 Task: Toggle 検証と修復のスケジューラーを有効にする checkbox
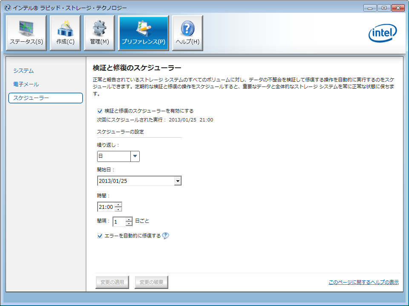point(100,111)
